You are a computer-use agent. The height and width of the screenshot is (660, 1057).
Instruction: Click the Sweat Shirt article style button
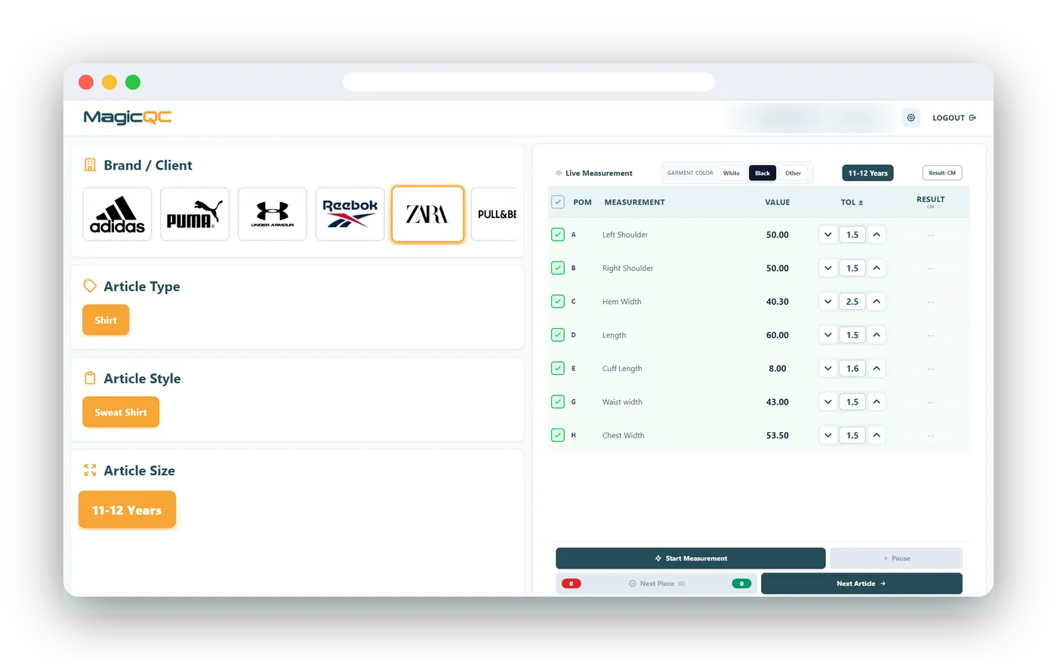[121, 412]
